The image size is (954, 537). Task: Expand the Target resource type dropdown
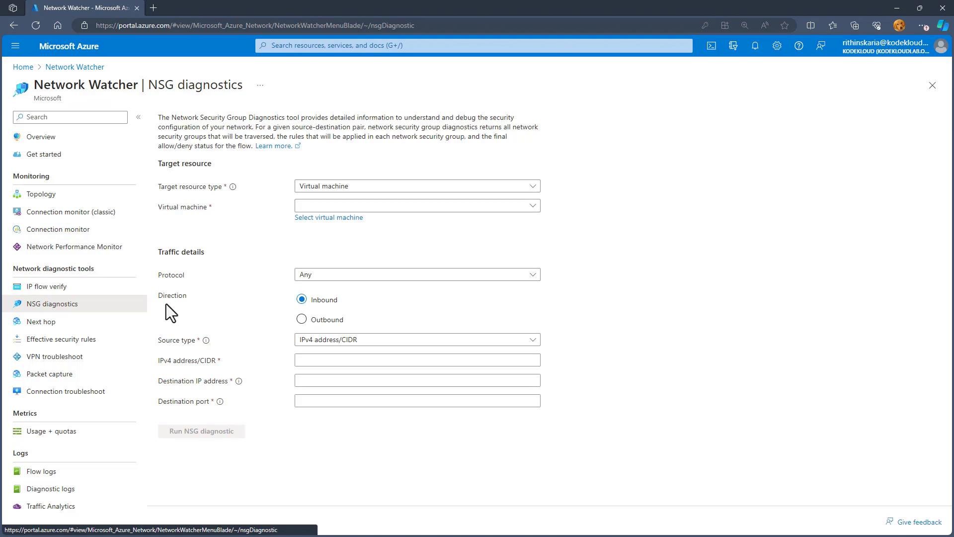pyautogui.click(x=417, y=186)
